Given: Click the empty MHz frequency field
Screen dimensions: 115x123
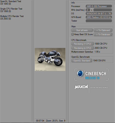Looking at the screenshot, I should 103,10.
